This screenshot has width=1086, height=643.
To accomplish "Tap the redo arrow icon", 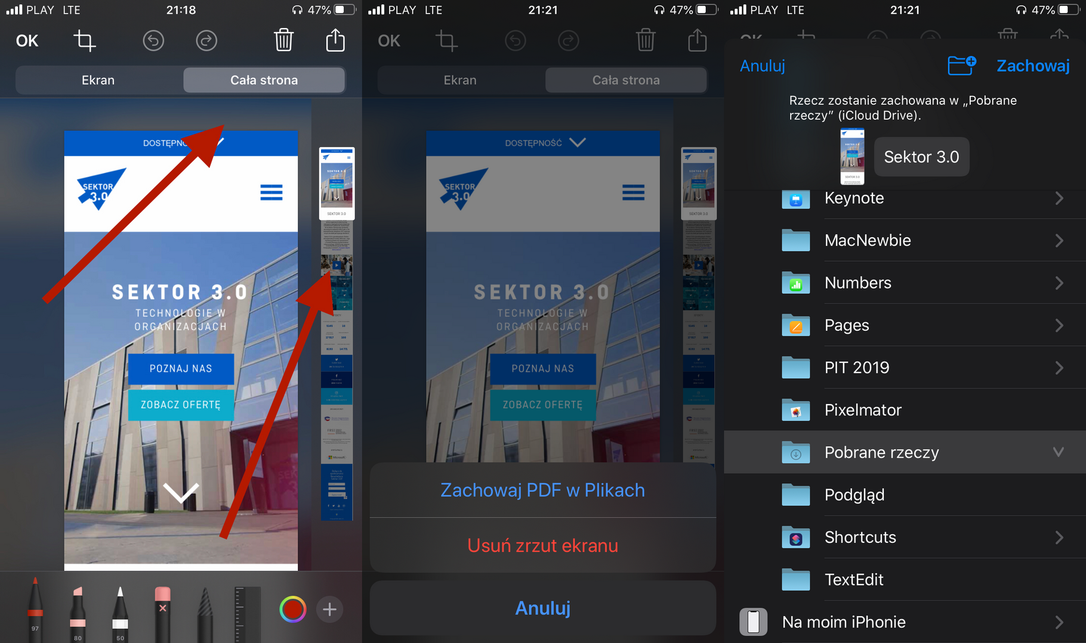I will coord(206,41).
